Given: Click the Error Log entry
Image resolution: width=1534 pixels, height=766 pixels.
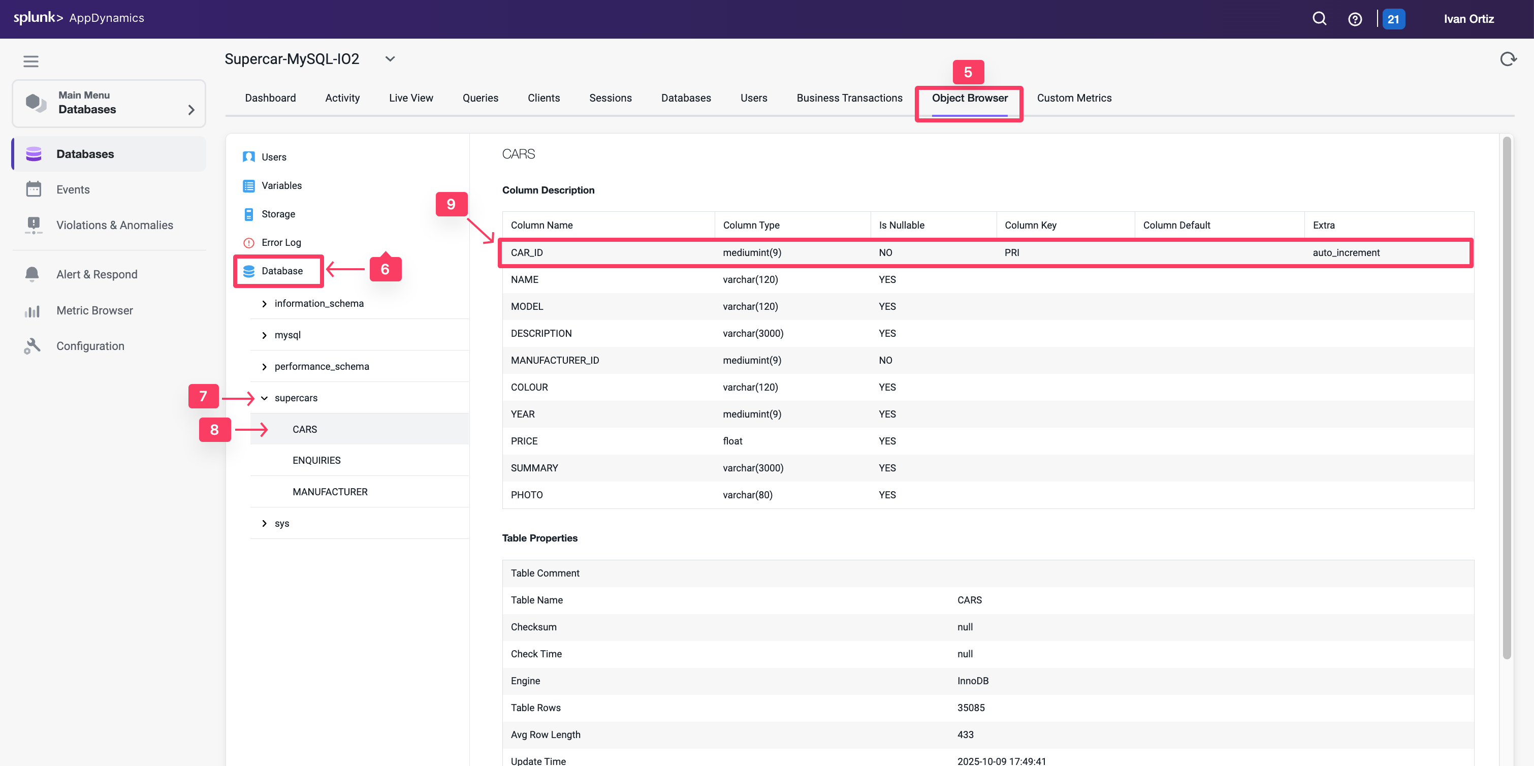Looking at the screenshot, I should pos(280,242).
